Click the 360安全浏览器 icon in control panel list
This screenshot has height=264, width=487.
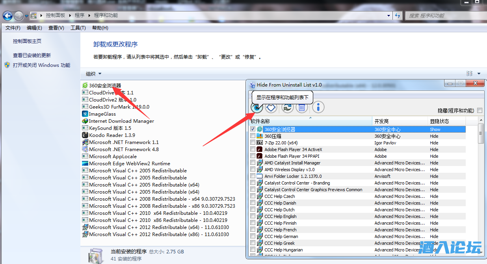pos(85,85)
